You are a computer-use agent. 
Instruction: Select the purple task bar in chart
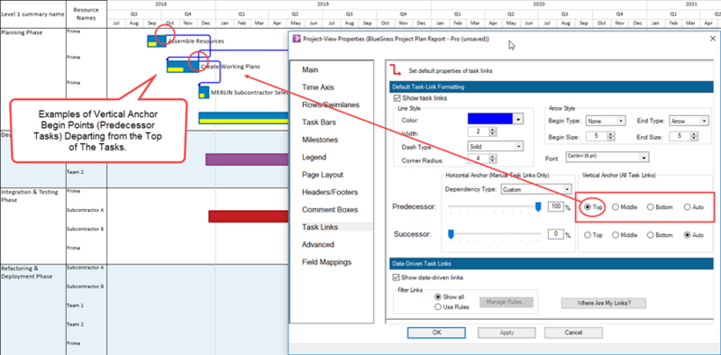(247, 159)
